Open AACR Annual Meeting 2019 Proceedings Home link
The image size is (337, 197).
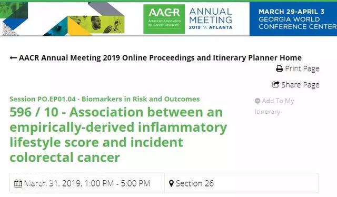coord(160,57)
